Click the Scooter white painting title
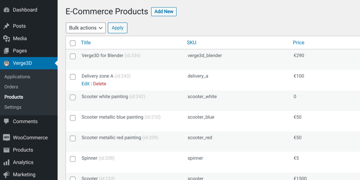The image size is (360, 180). click(x=105, y=97)
